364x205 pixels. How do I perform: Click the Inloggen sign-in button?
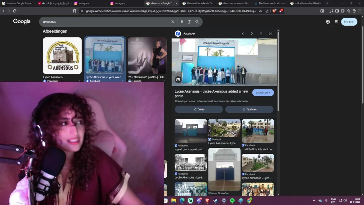tap(349, 22)
